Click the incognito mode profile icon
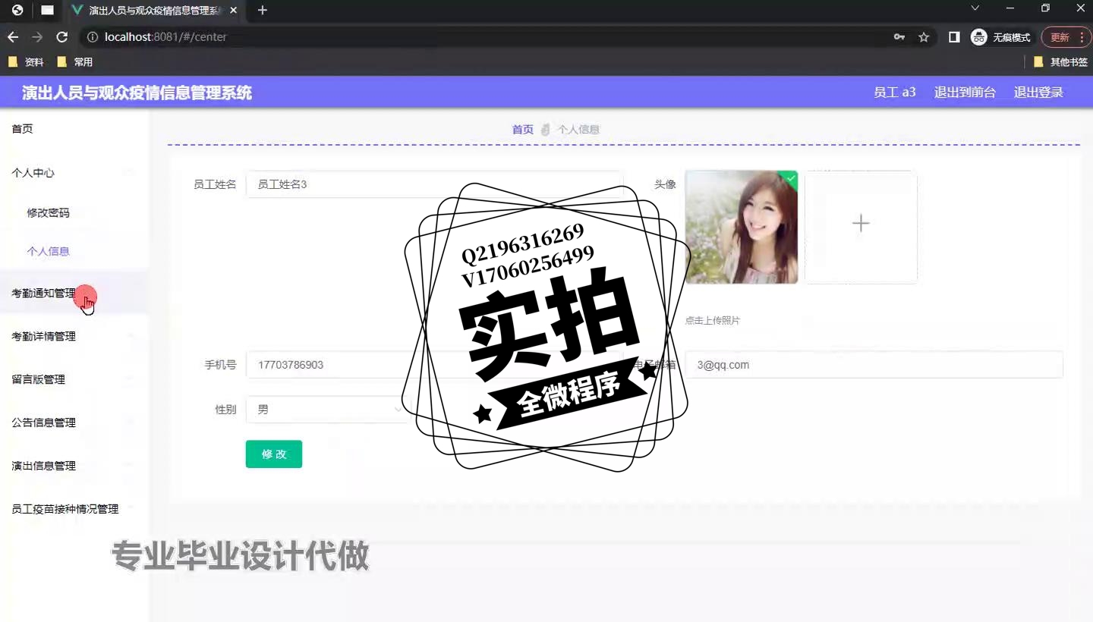The image size is (1093, 622). pyautogui.click(x=979, y=36)
